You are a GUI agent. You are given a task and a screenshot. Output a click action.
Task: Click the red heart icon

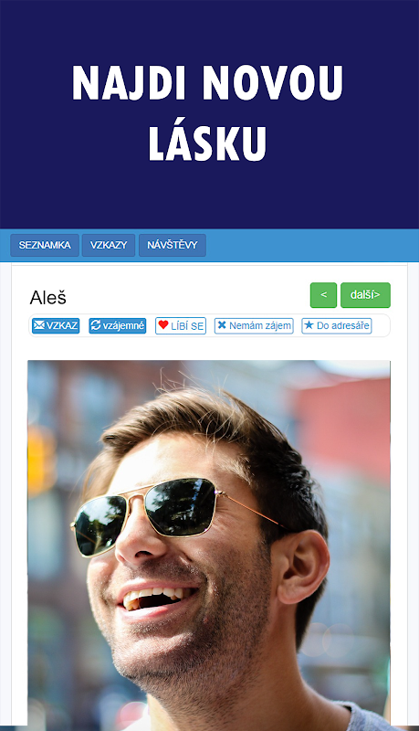coord(162,325)
